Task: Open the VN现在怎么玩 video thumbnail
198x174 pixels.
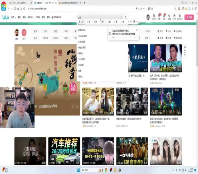Action: pyautogui.click(x=98, y=151)
